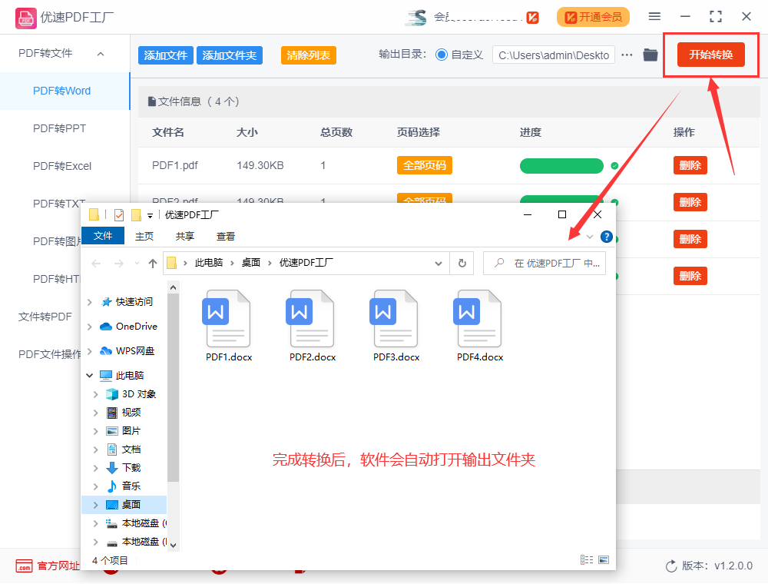Expand WPS网盘 tree node
768x584 pixels.
(x=89, y=351)
